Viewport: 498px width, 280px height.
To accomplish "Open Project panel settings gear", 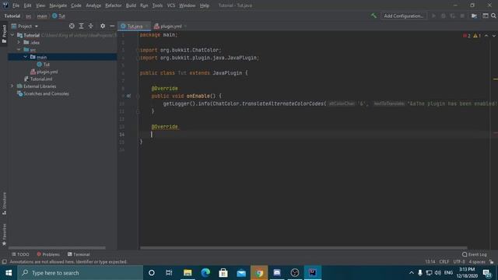I will pos(103,26).
